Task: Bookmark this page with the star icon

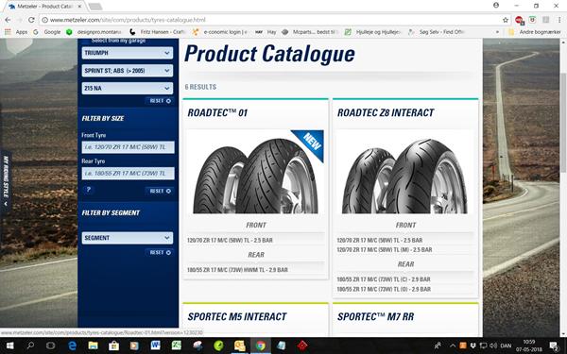Action: tap(506, 20)
